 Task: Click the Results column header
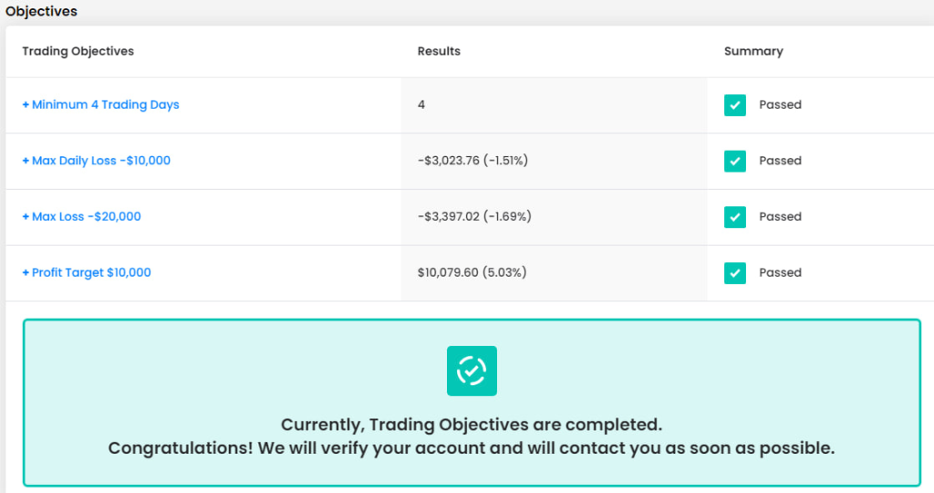coord(439,51)
